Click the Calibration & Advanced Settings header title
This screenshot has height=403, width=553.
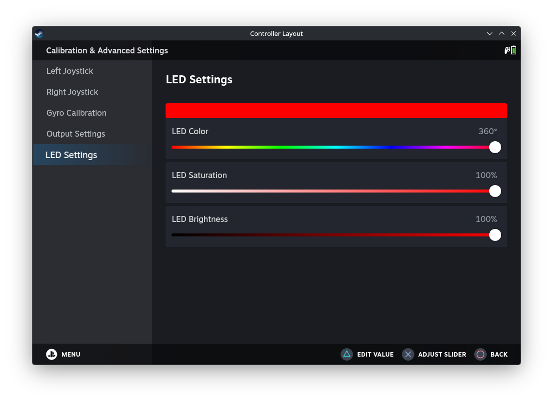(x=107, y=50)
